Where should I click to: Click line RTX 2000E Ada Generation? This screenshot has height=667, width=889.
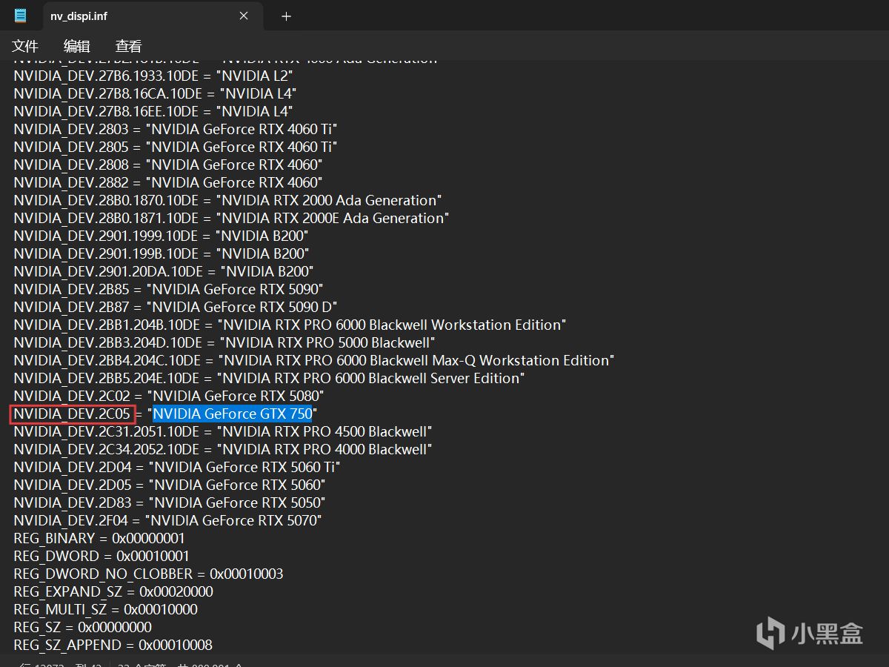pos(231,218)
